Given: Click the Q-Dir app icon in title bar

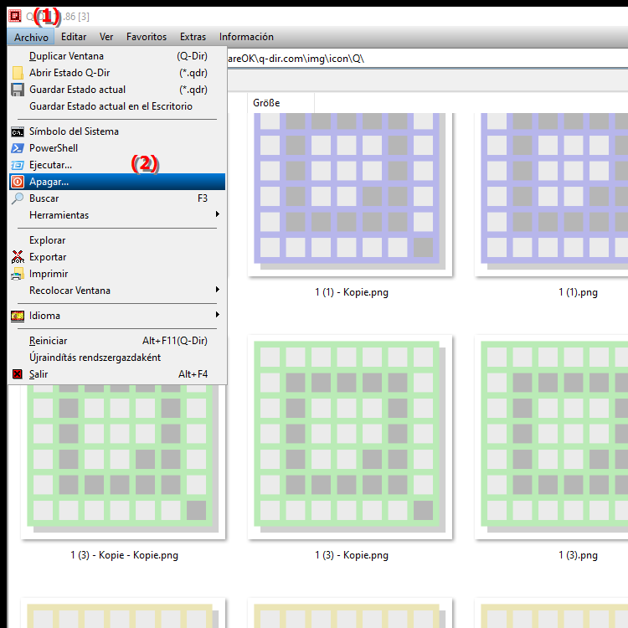Looking at the screenshot, I should click(x=15, y=16).
